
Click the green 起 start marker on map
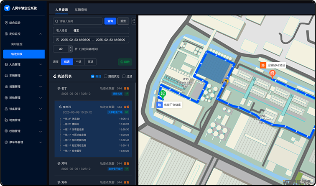click(163, 93)
